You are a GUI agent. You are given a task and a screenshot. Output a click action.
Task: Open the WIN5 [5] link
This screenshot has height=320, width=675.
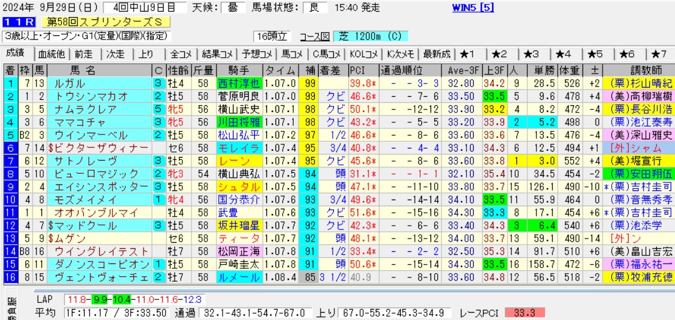click(x=474, y=8)
